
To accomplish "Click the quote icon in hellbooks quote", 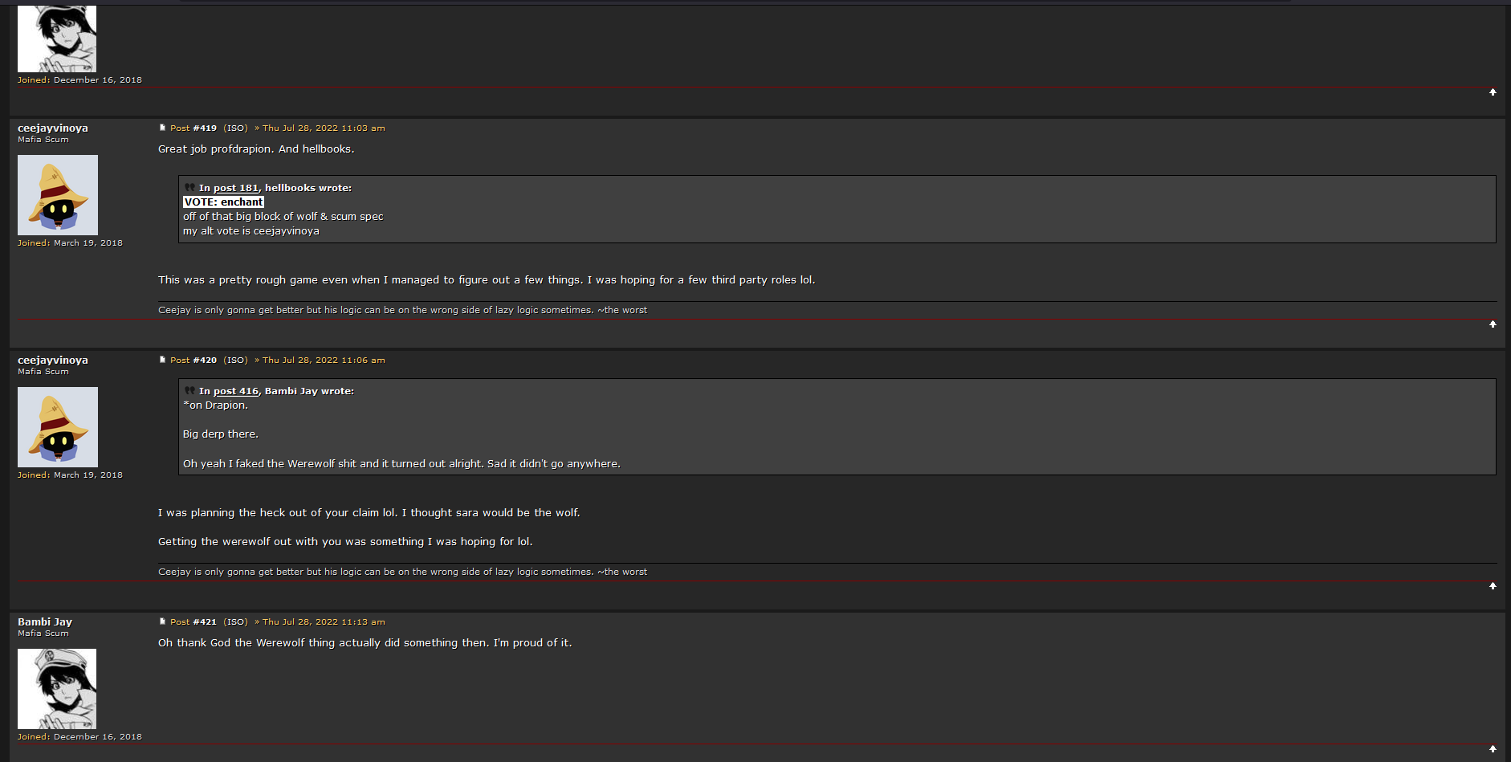I will pos(189,187).
